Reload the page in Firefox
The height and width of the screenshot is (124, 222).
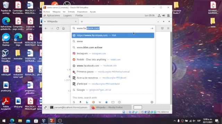[x=58, y=28]
